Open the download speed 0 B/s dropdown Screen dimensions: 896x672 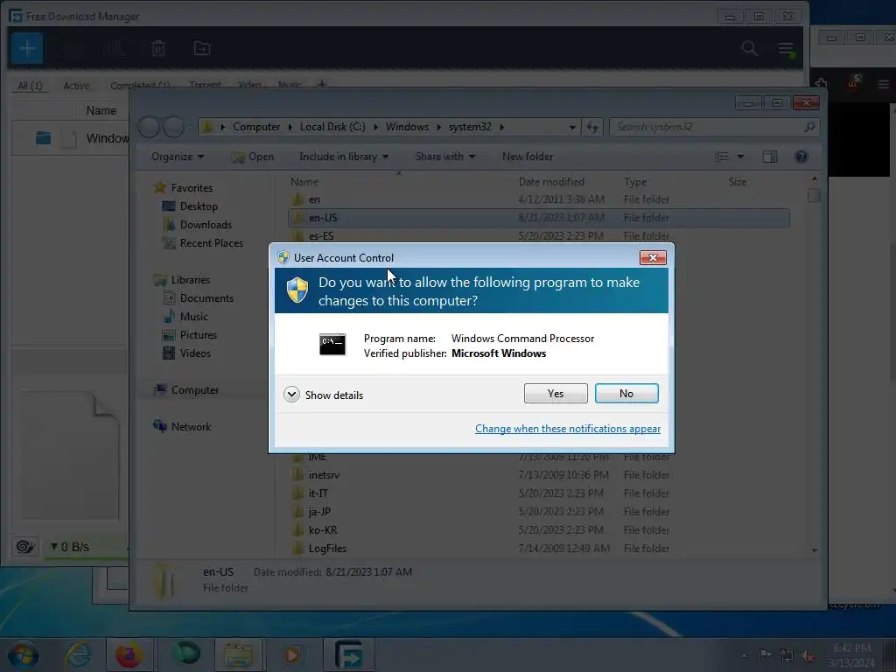(x=70, y=547)
